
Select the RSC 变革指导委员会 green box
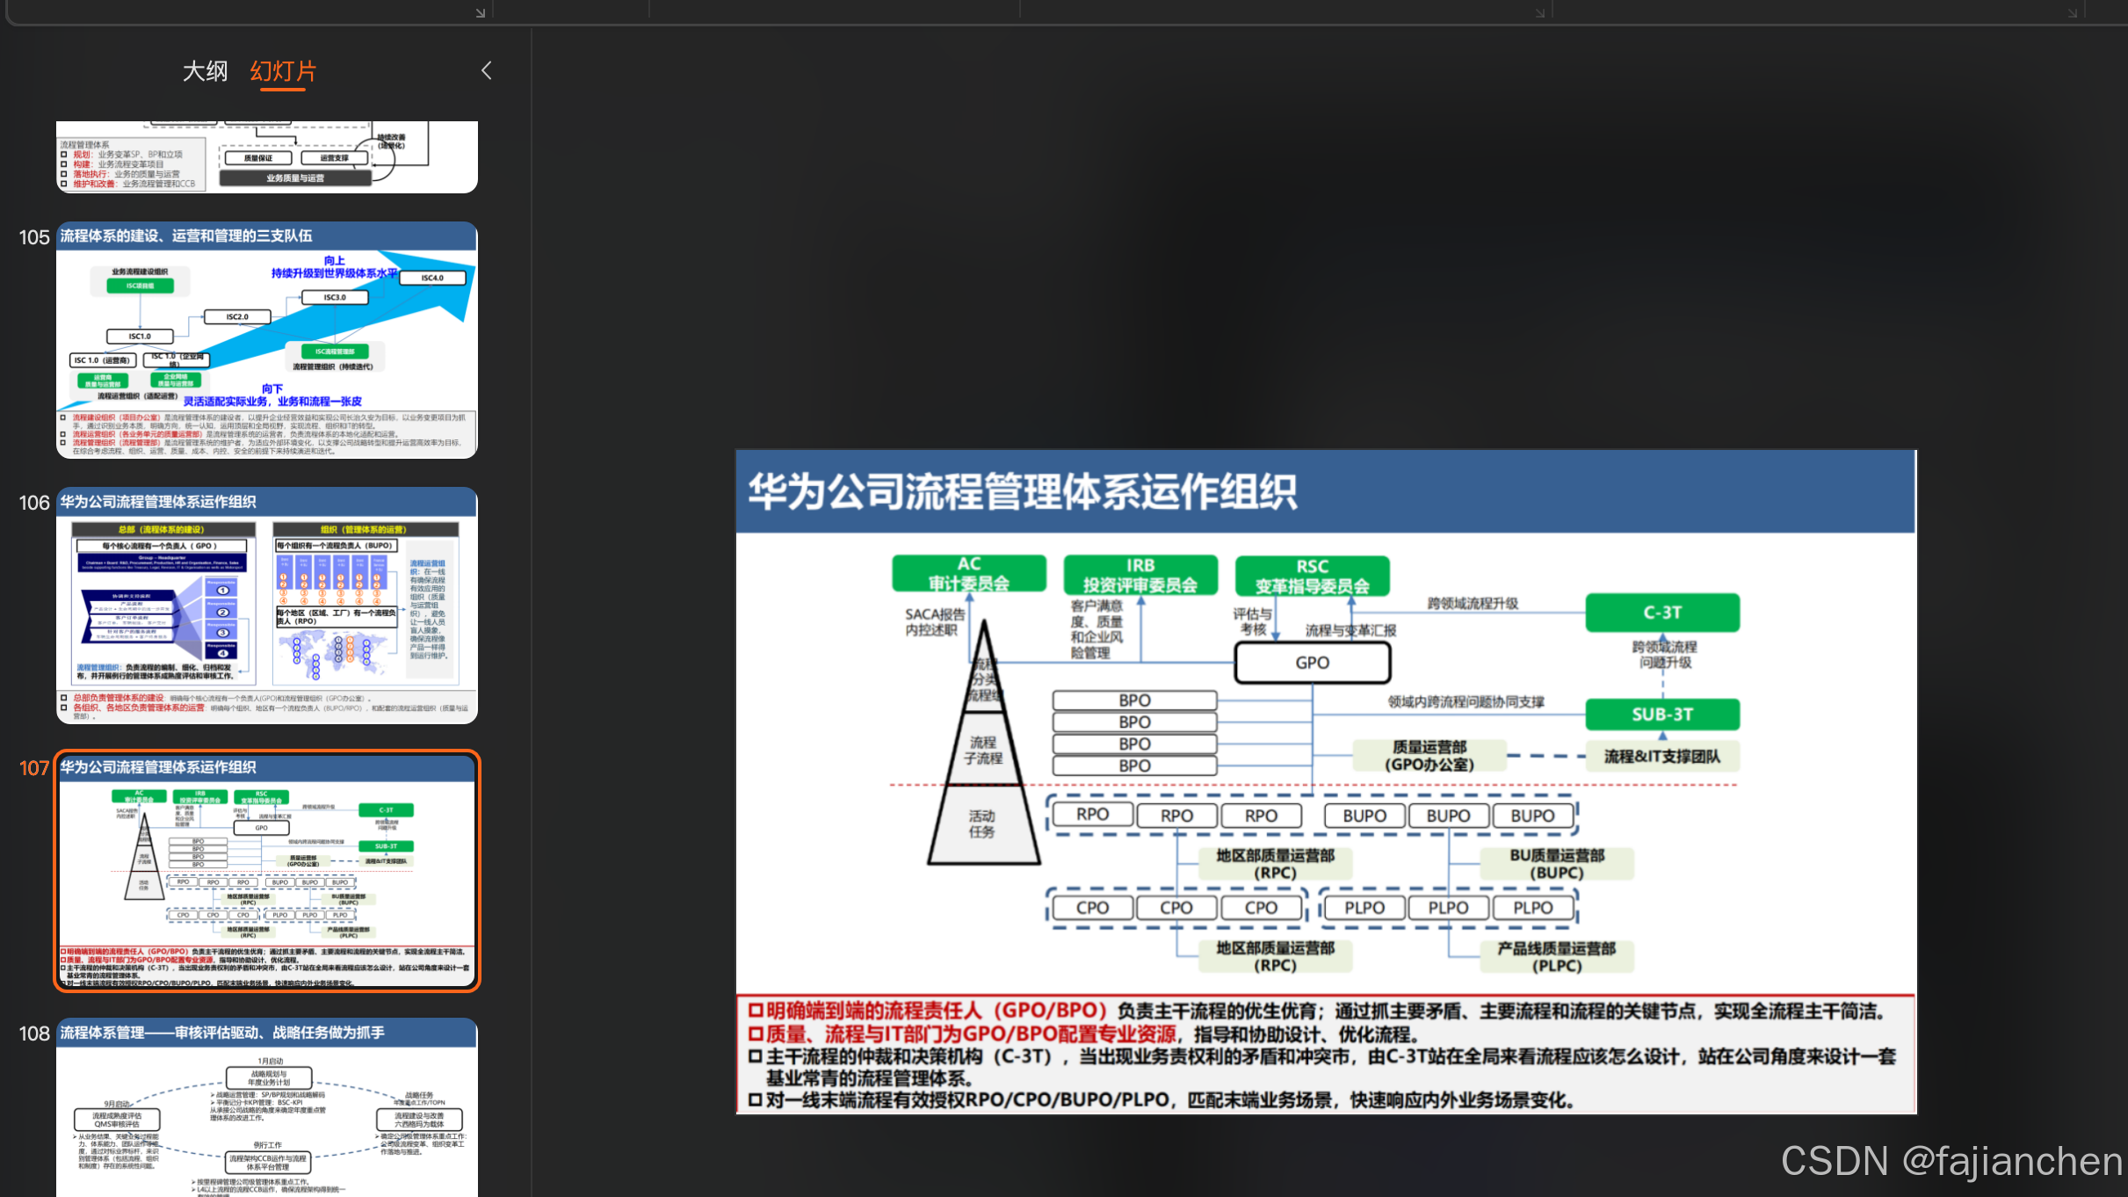[x=1312, y=577]
